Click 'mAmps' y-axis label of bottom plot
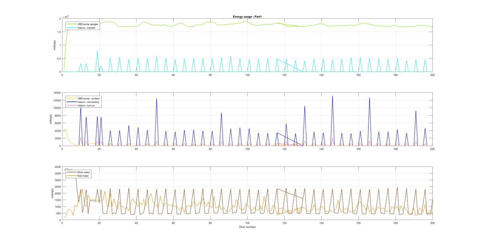Screen dimensions: 478x247 point(52,193)
